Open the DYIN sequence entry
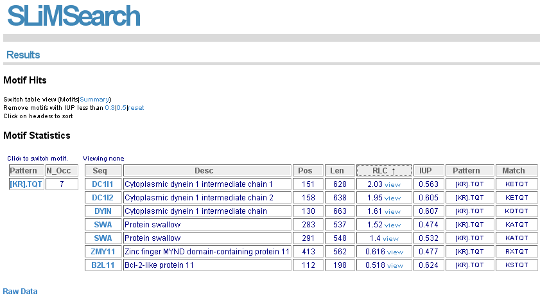The height and width of the screenshot is (298, 540). pos(103,211)
